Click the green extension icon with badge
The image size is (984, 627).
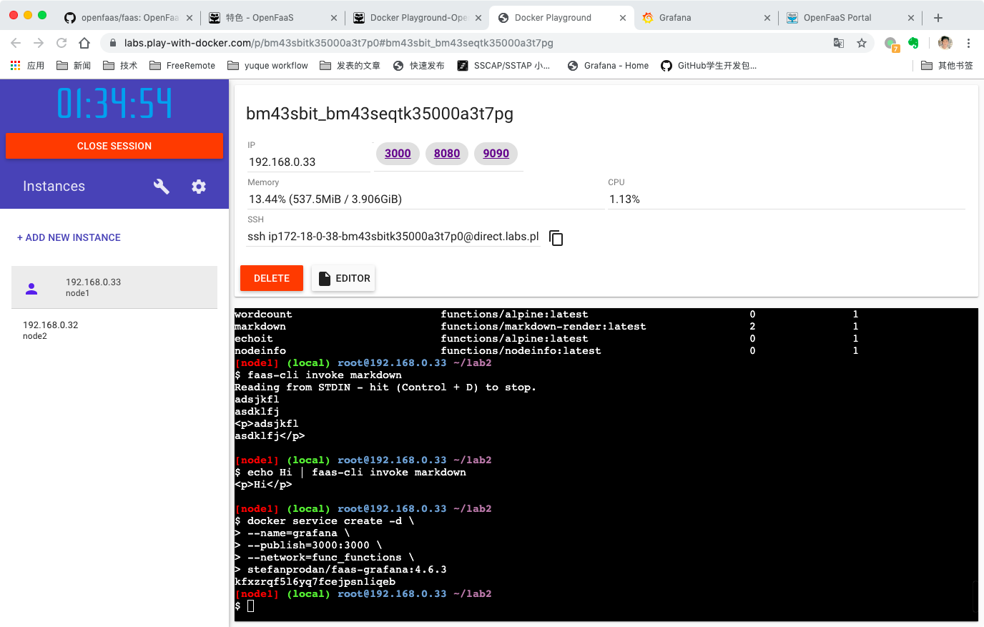[x=891, y=44]
